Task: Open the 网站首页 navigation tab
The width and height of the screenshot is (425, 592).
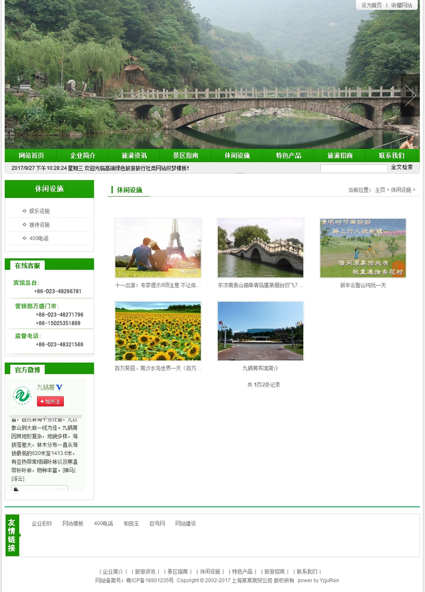Action: pos(31,156)
